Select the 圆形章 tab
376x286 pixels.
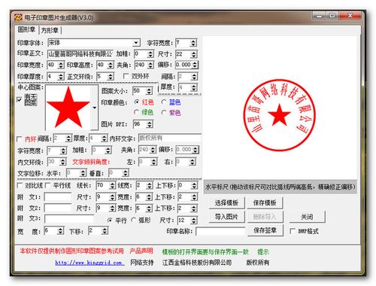[26, 29]
